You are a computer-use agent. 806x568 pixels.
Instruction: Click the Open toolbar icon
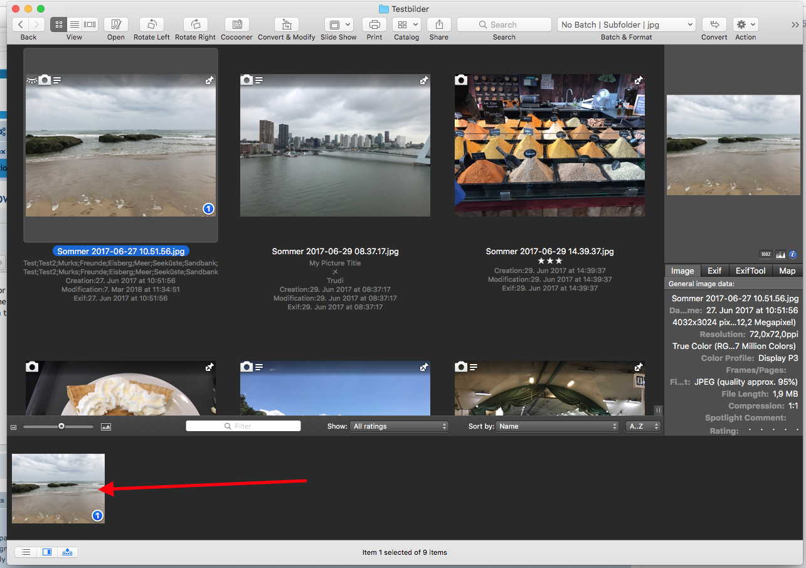pyautogui.click(x=116, y=24)
